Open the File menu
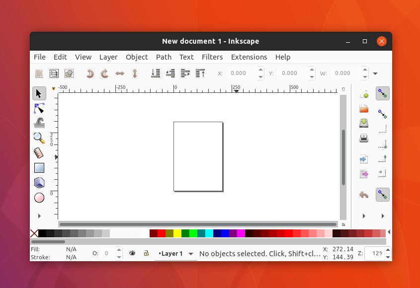Image resolution: width=420 pixels, height=288 pixels. point(40,57)
